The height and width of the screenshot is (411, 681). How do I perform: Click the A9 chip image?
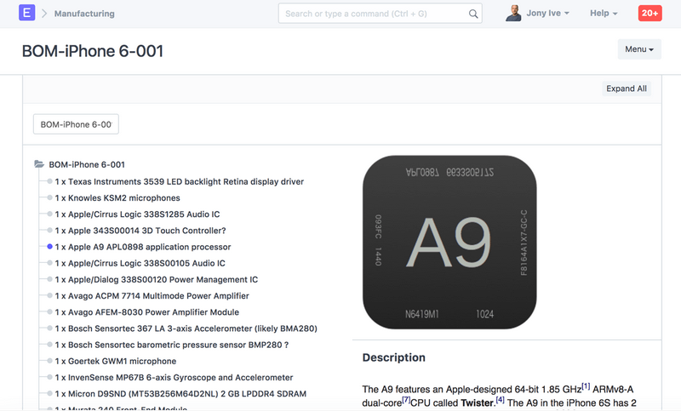pyautogui.click(x=449, y=243)
